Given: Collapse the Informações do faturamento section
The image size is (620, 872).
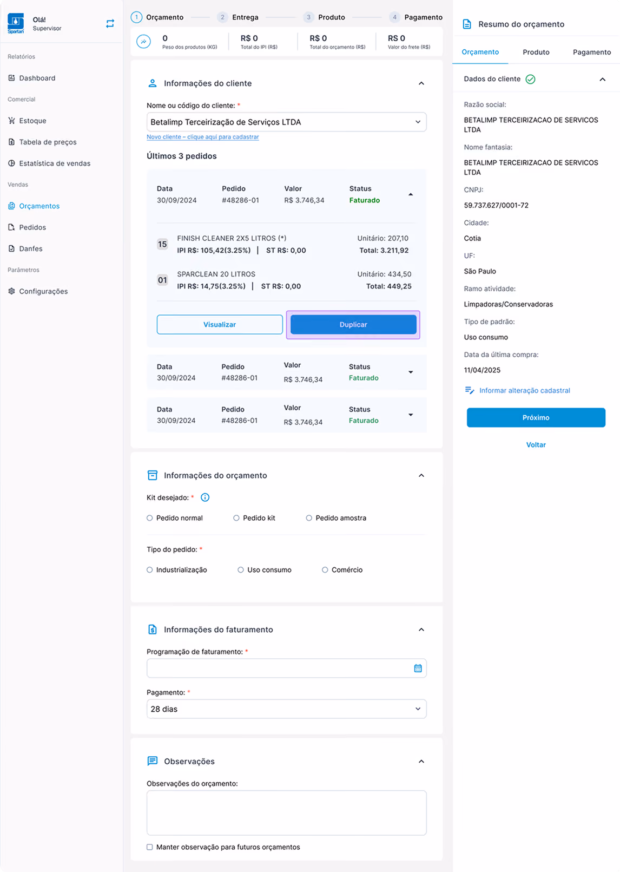Looking at the screenshot, I should click(x=421, y=630).
